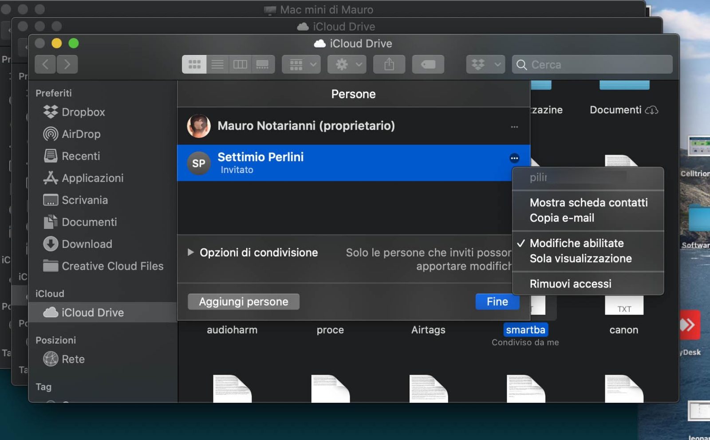Switch to column view

click(240, 64)
